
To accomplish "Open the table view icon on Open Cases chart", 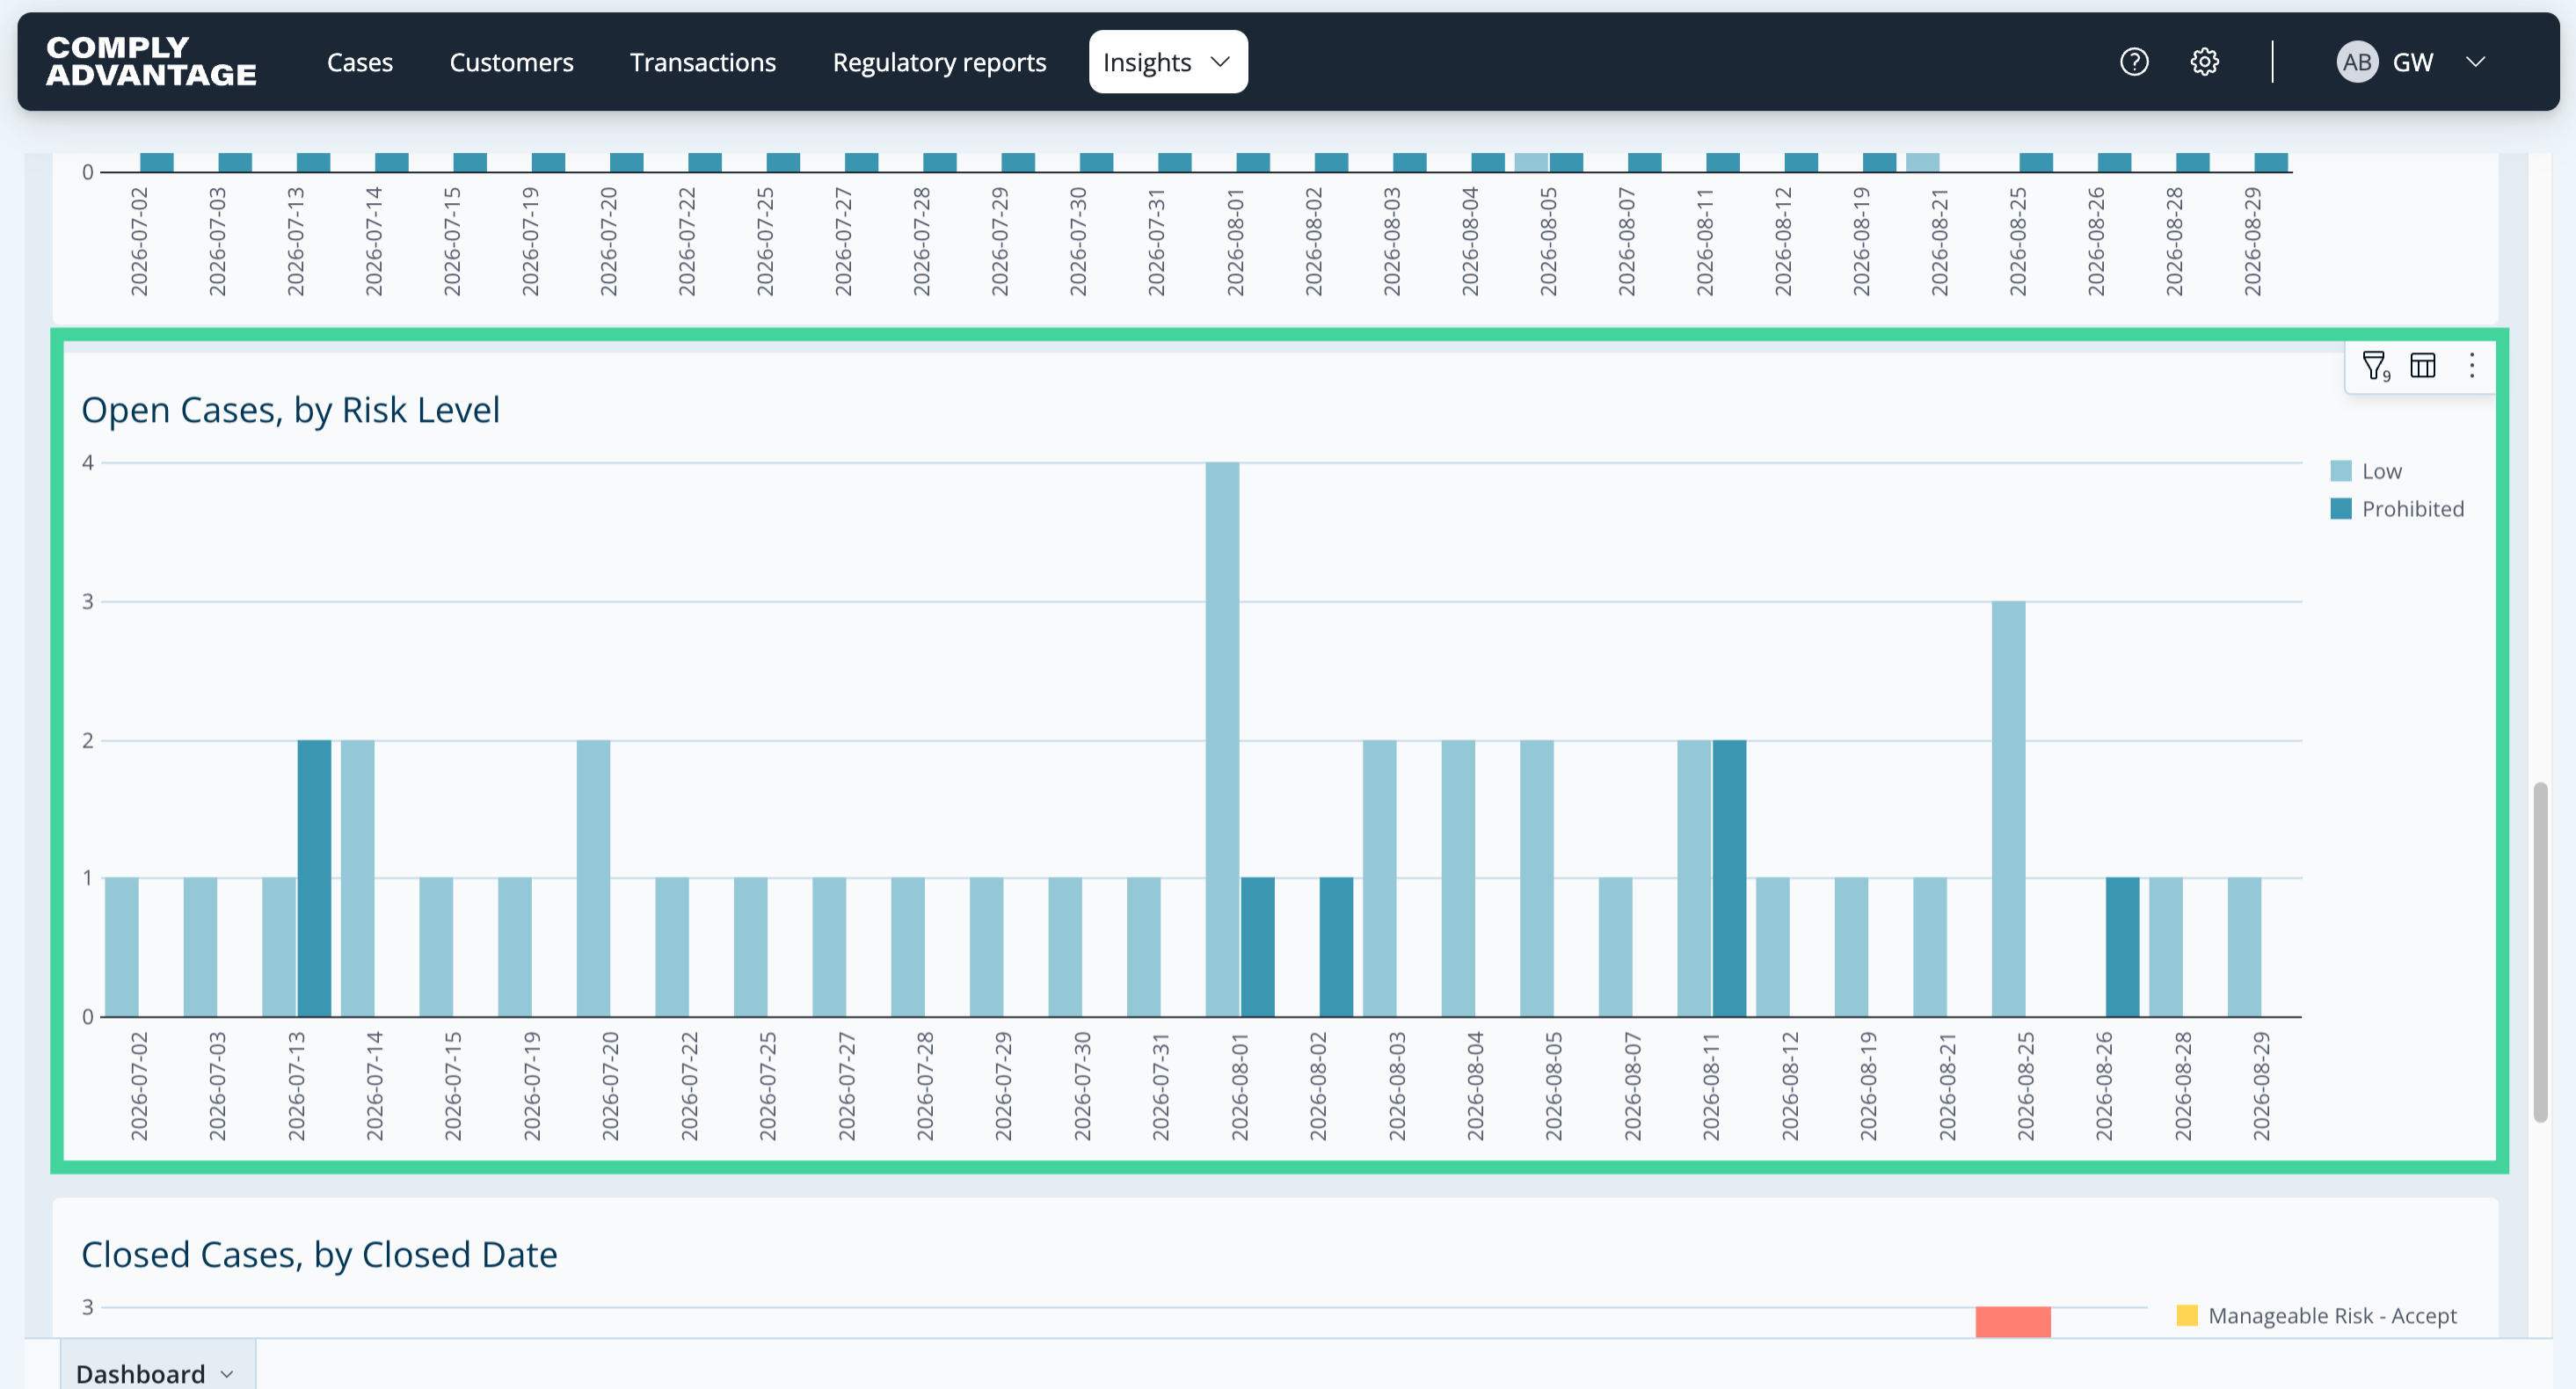I will [2423, 365].
